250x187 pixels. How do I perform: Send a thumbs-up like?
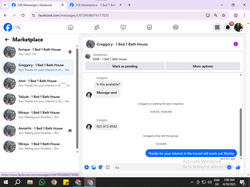[238, 167]
